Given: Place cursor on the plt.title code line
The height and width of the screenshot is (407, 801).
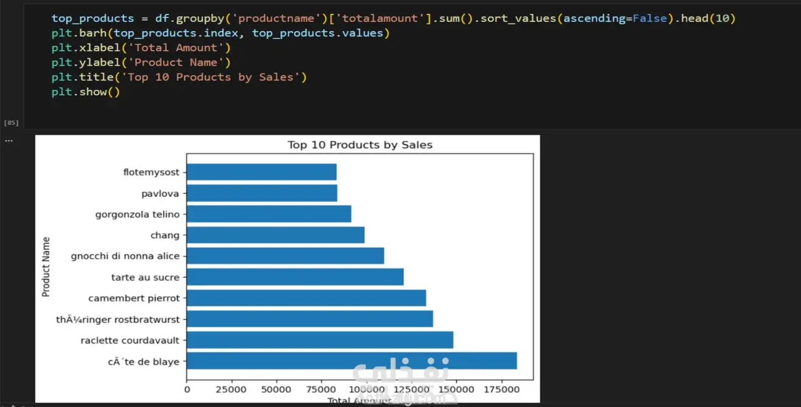Looking at the screenshot, I should pos(179,77).
